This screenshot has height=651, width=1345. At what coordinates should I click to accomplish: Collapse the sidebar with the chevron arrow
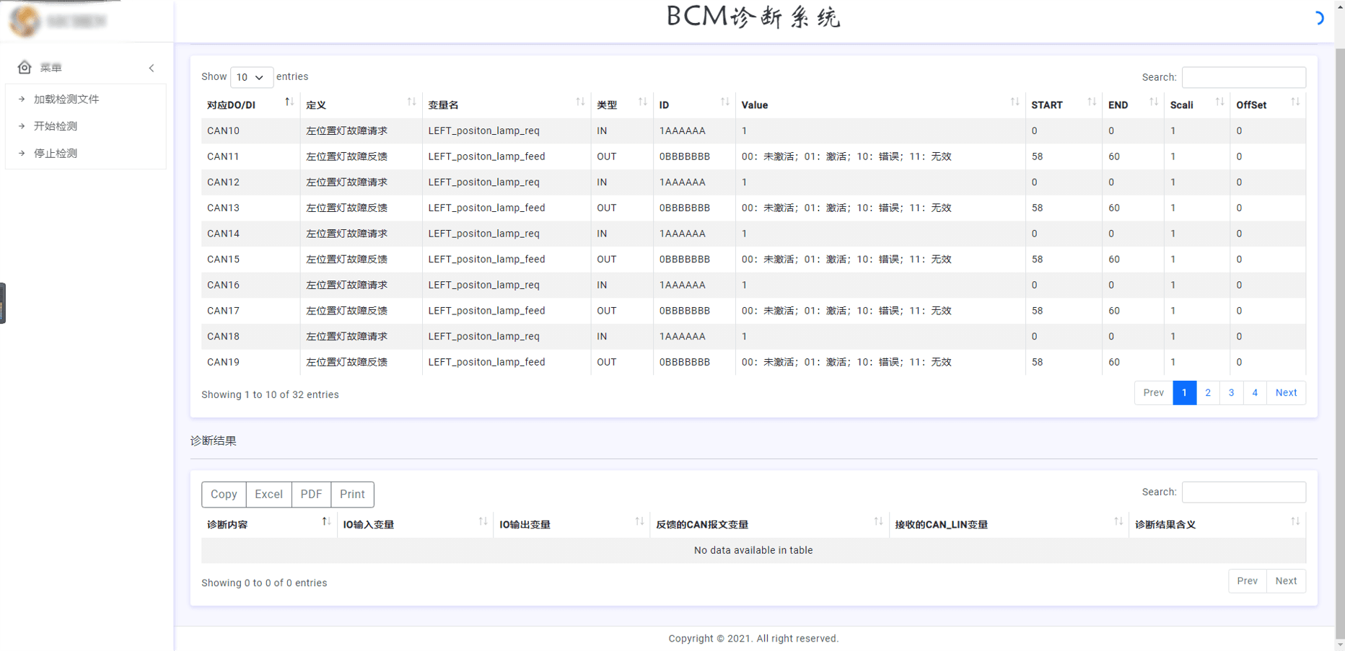[x=152, y=68]
